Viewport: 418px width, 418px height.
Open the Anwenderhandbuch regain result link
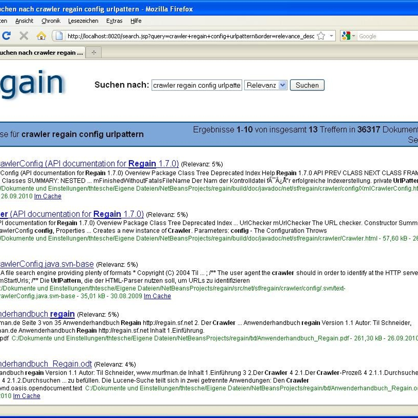pos(37,314)
